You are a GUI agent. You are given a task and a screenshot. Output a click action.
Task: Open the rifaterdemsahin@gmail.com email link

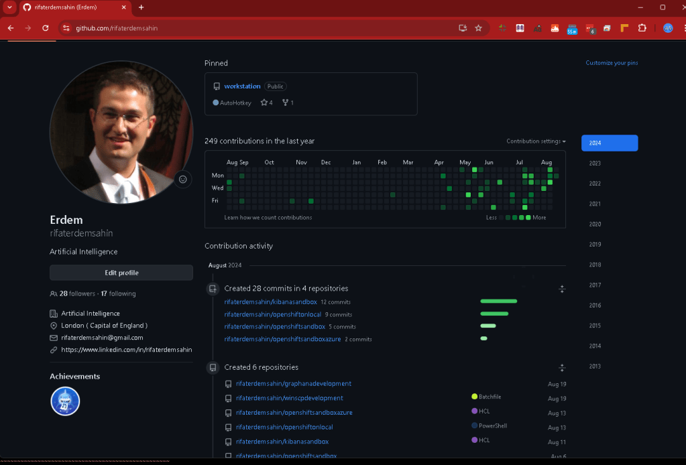[x=102, y=338]
